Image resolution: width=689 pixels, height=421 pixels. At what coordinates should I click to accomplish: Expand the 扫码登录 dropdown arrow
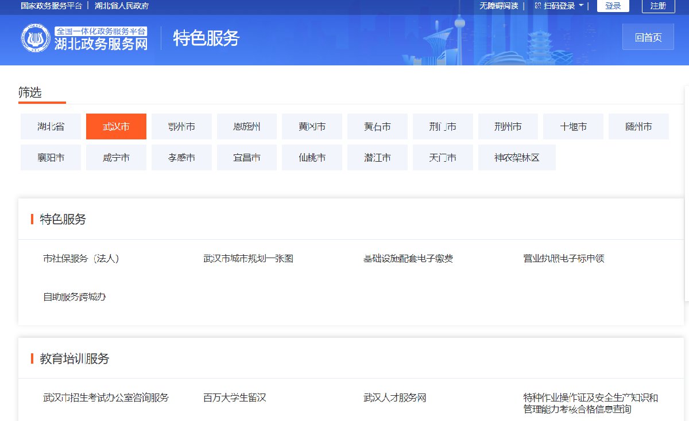[581, 6]
